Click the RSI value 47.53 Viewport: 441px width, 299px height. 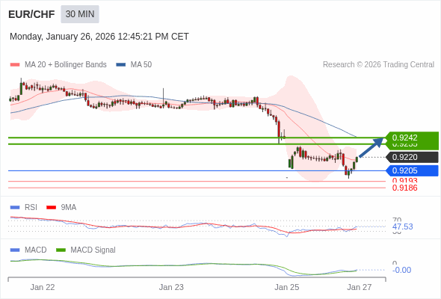(402, 226)
